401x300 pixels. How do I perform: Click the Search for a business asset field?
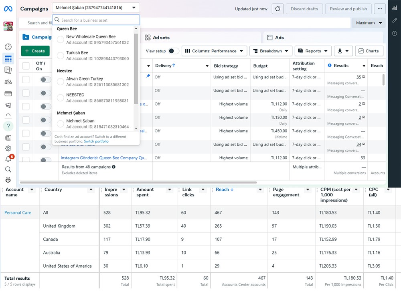(x=96, y=20)
